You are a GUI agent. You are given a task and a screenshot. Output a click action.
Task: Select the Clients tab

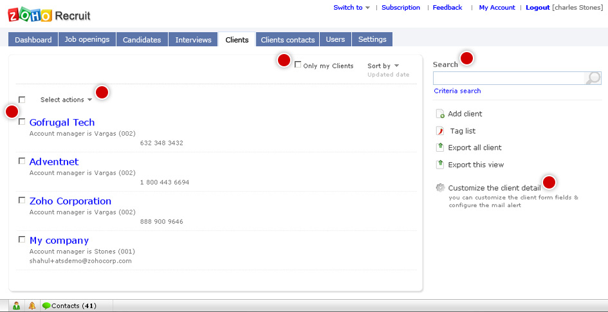click(x=237, y=39)
